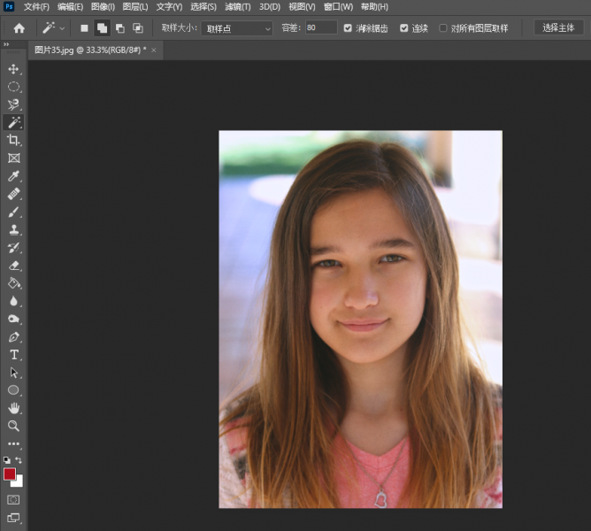Click the girl's portrait on canvas
The width and height of the screenshot is (591, 531).
point(360,319)
